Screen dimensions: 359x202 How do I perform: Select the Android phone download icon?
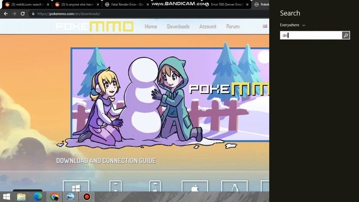click(116, 186)
